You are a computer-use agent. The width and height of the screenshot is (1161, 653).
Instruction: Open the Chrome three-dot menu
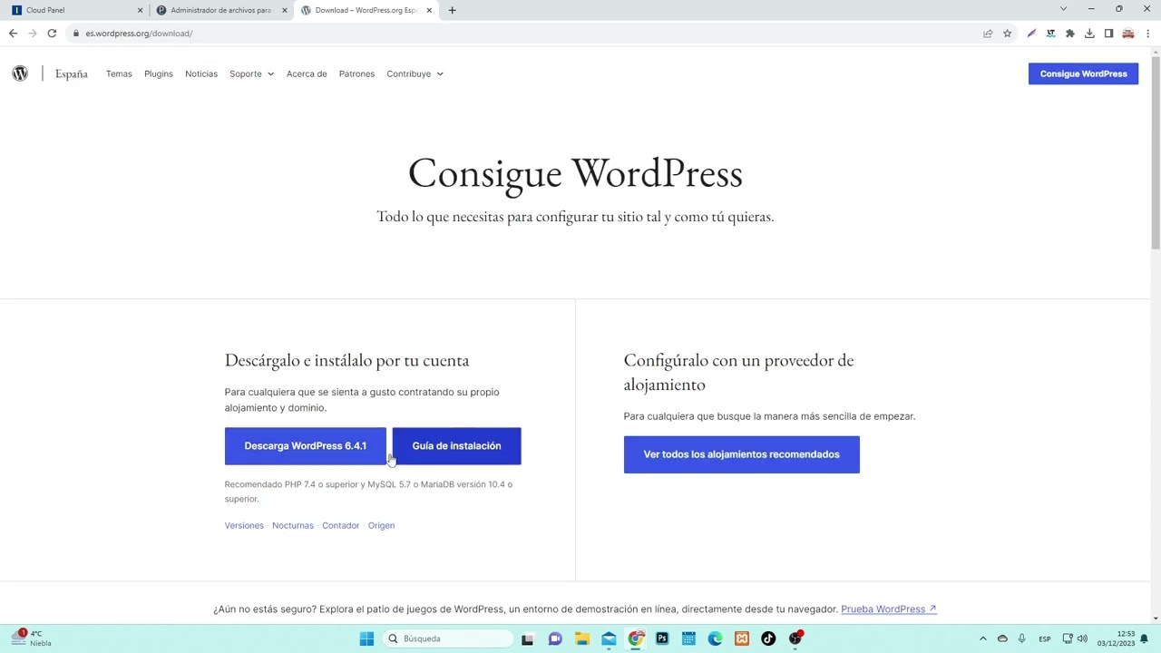coord(1147,34)
